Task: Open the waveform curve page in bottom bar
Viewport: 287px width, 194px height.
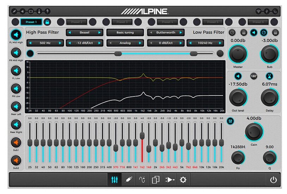Action: pos(142,180)
